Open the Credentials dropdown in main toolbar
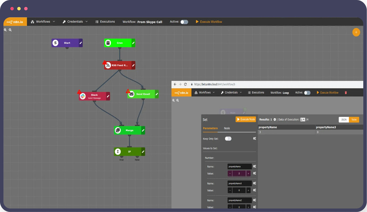This screenshot has height=212, width=367. tap(75, 22)
